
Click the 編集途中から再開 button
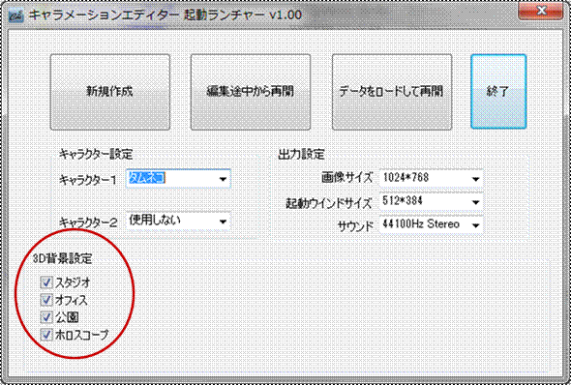[251, 92]
